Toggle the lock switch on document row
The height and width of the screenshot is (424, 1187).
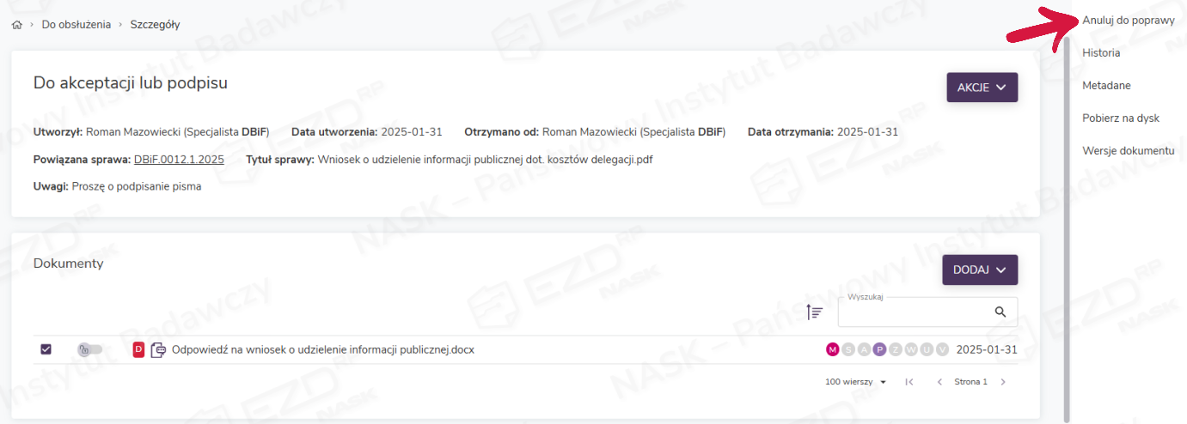pyautogui.click(x=89, y=349)
